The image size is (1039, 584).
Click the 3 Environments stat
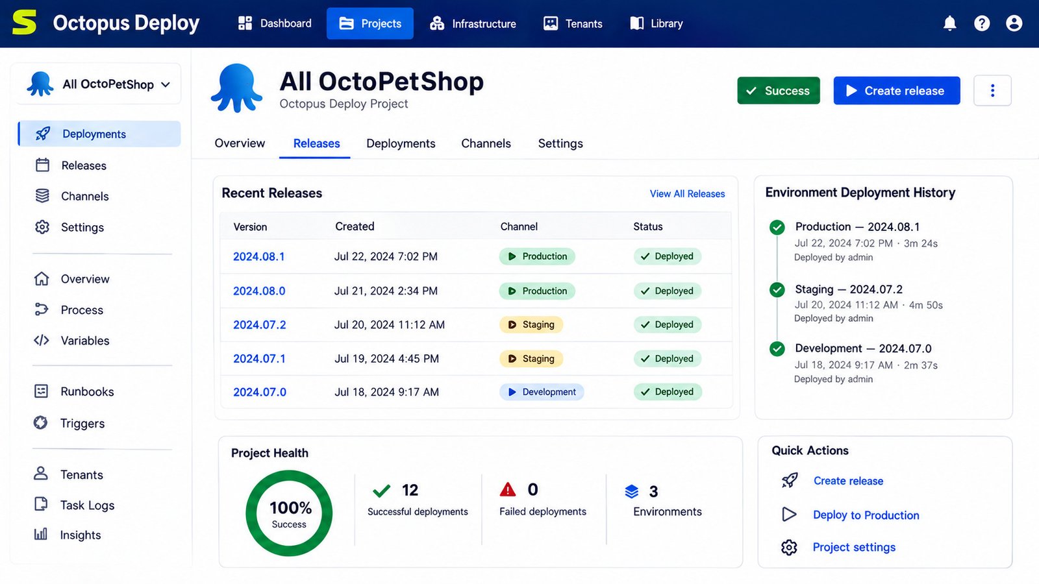point(664,500)
